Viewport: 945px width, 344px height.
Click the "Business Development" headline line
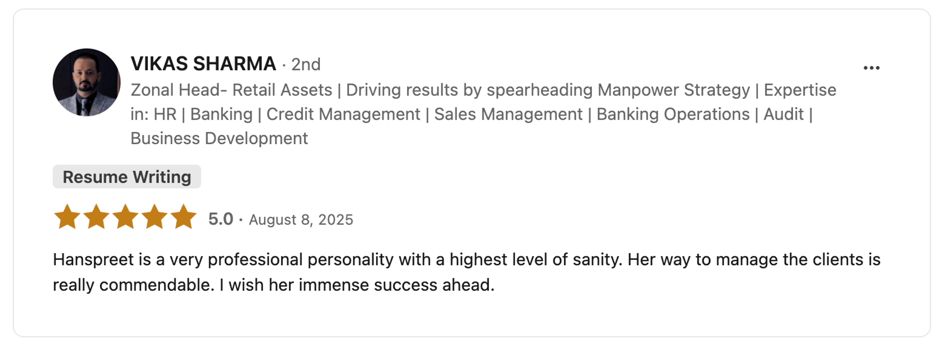click(x=219, y=138)
